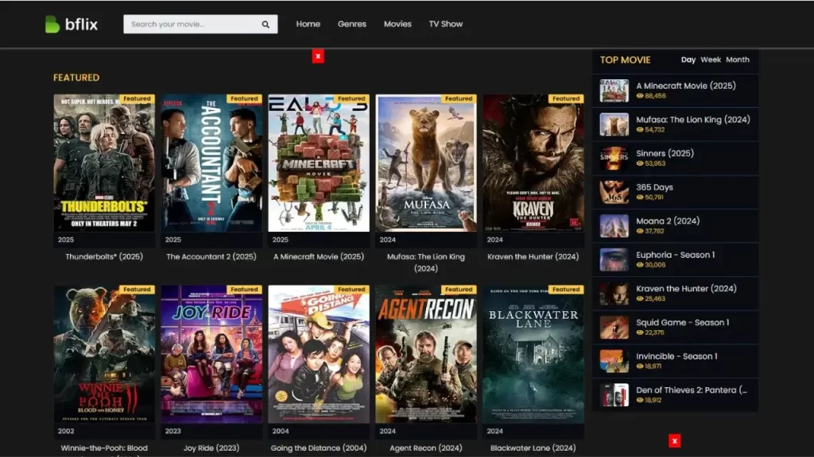
Task: Click the Moana 2 small thumbnail
Action: (614, 226)
